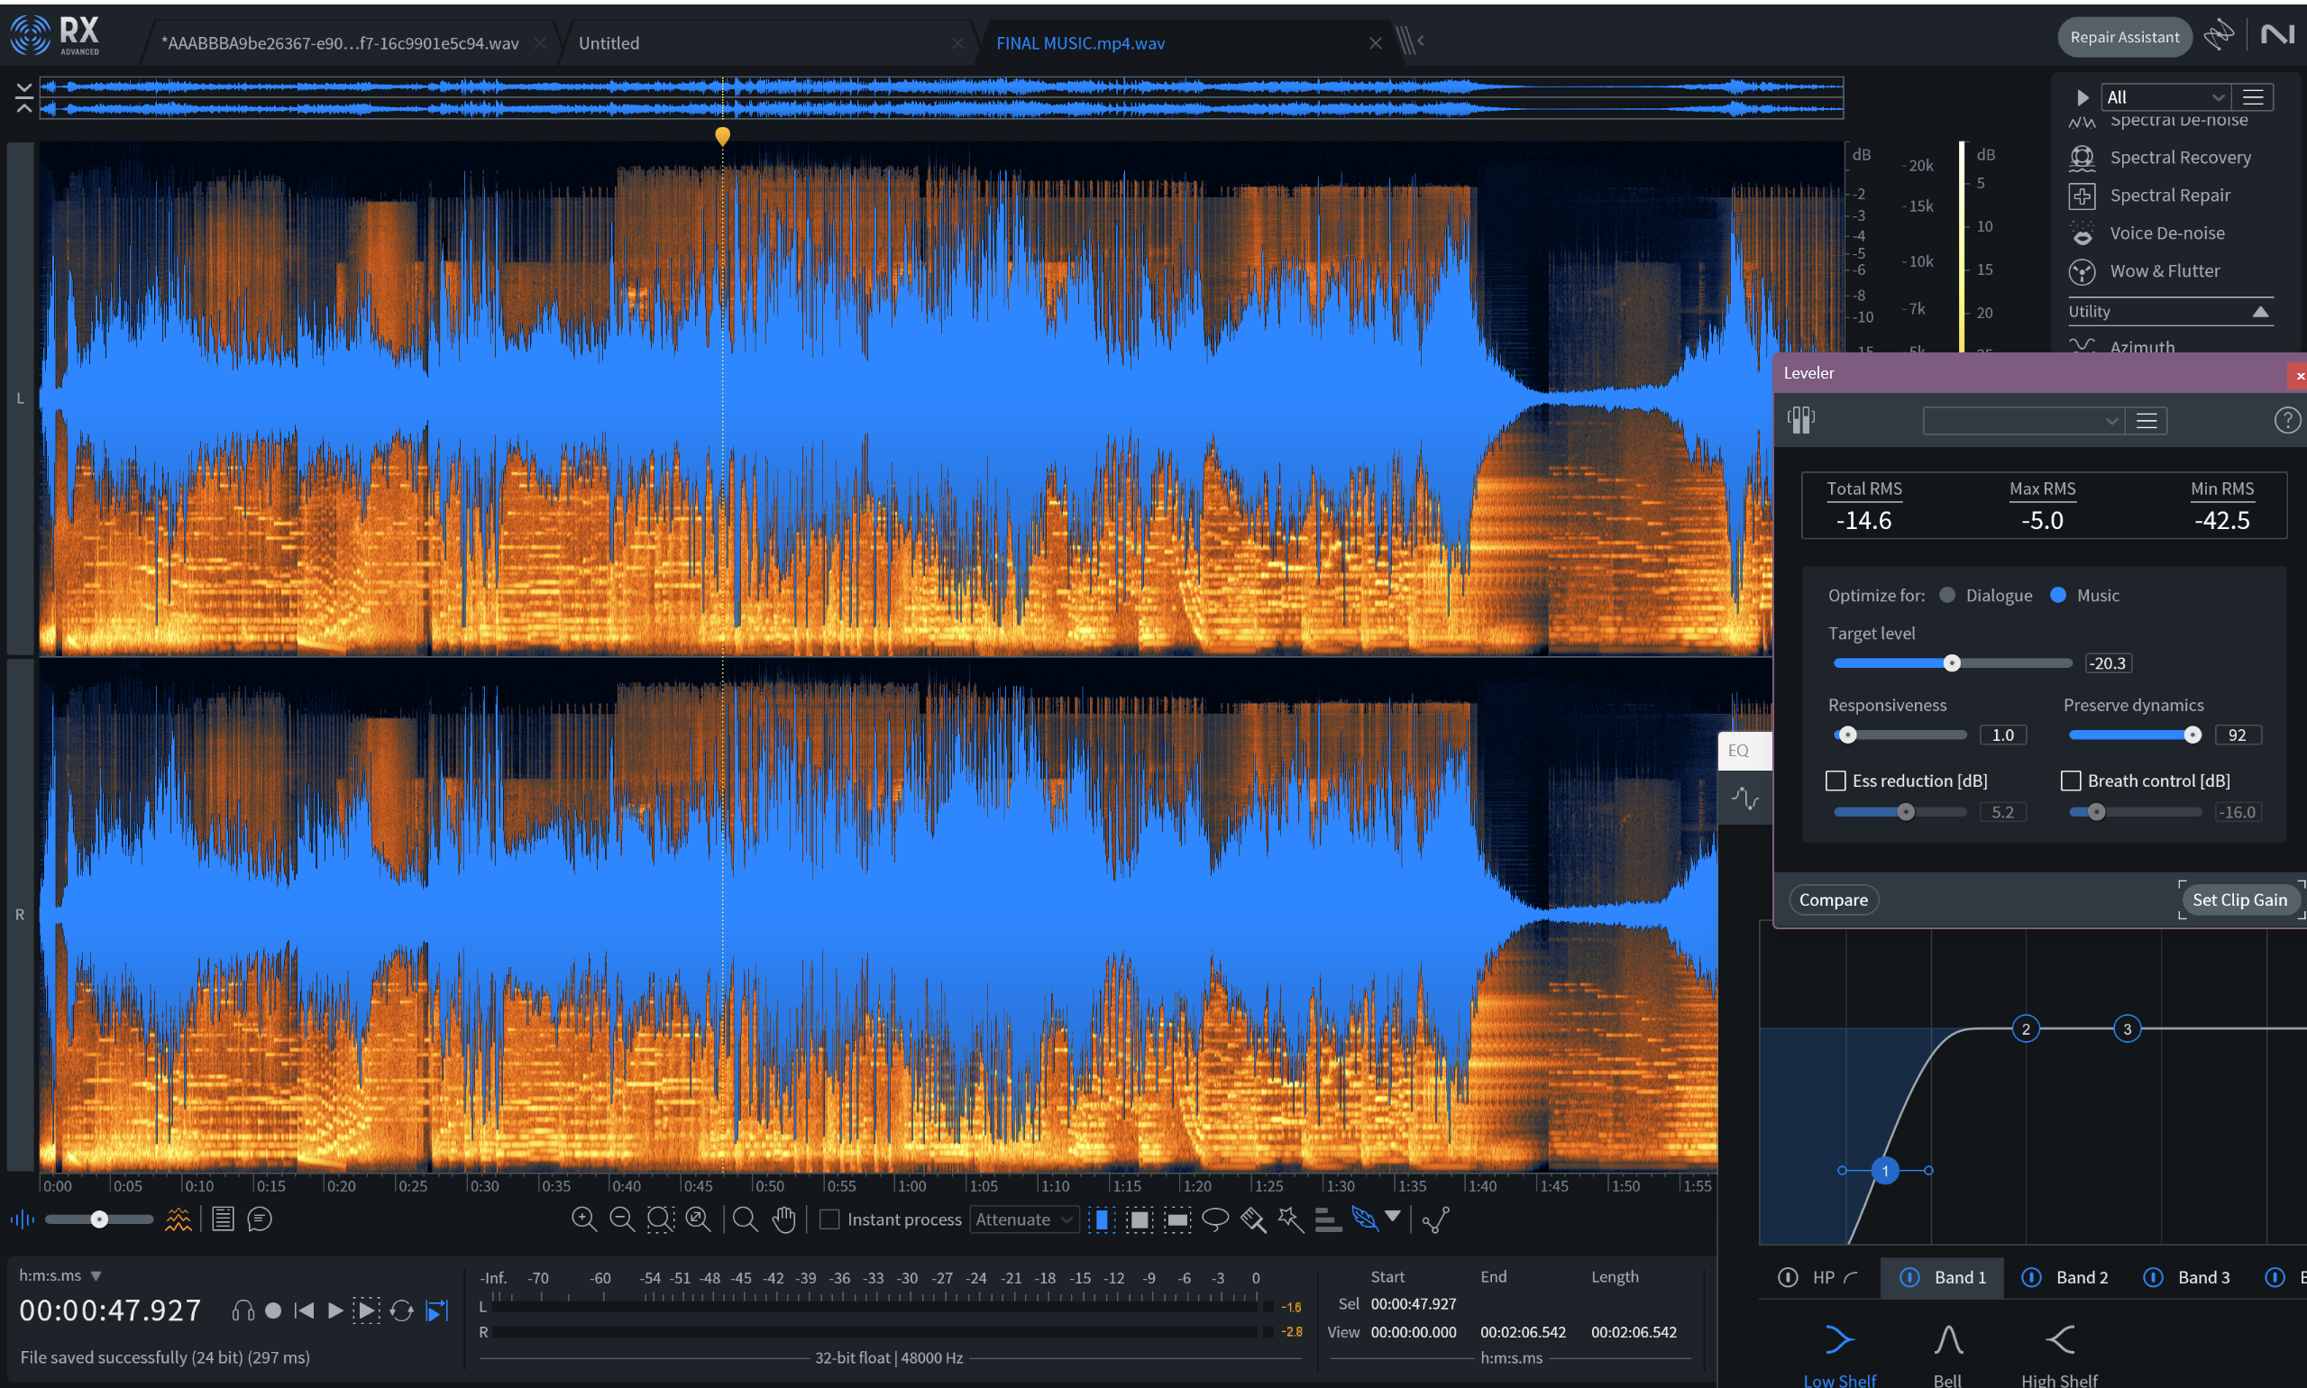
Task: Click the rewind to start button
Action: [304, 1310]
